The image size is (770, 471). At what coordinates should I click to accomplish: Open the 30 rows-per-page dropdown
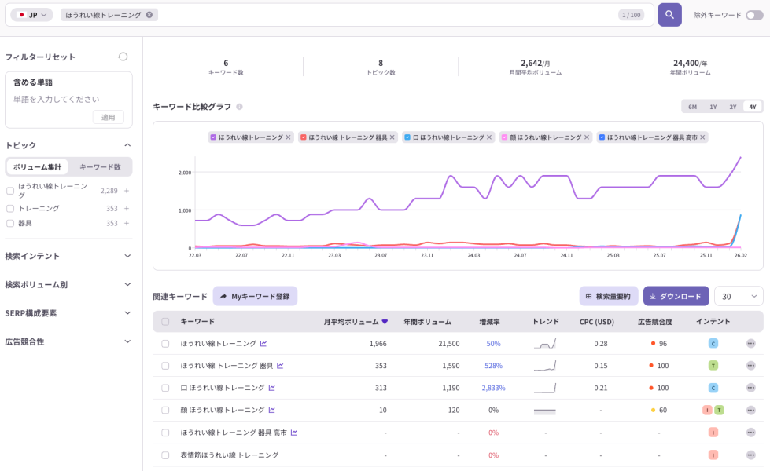(x=738, y=296)
